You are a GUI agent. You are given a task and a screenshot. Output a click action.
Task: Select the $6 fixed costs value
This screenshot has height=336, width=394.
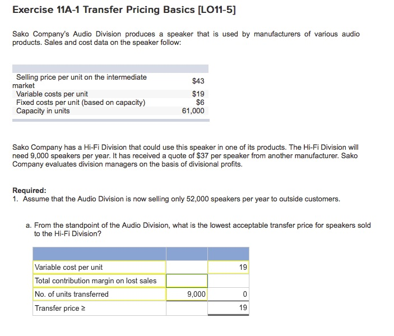(200, 102)
